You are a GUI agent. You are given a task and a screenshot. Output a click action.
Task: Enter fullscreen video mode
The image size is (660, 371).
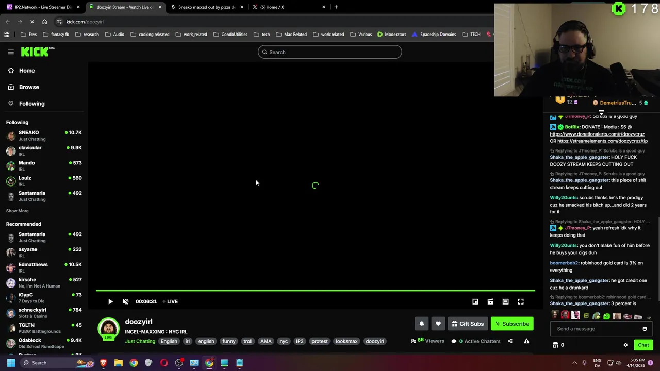521,301
